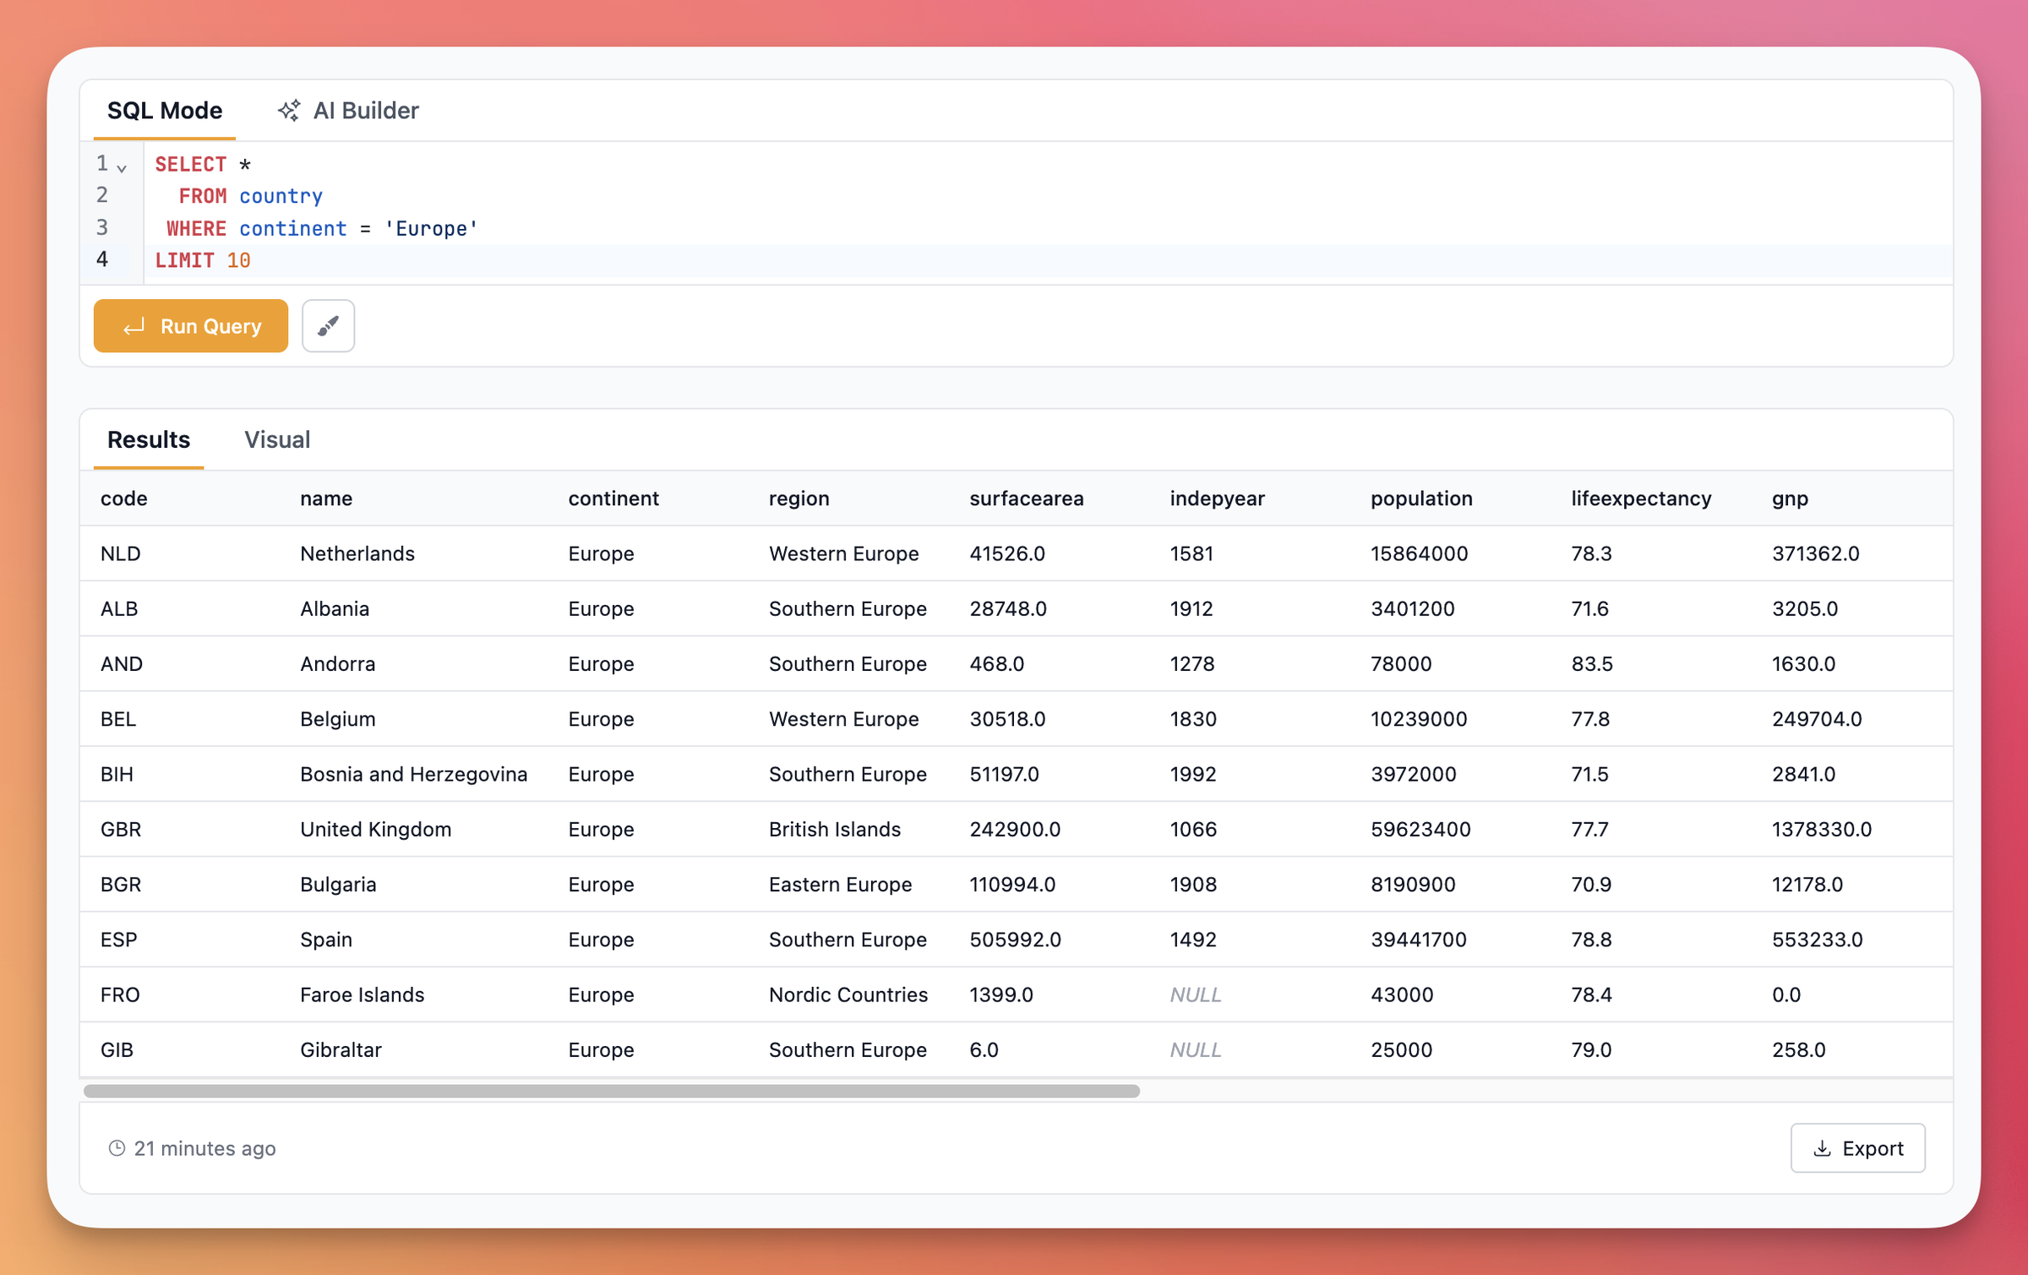Screen dimensions: 2028x1275
Task: Click the enter arrow icon on Run Query
Action: tap(134, 326)
